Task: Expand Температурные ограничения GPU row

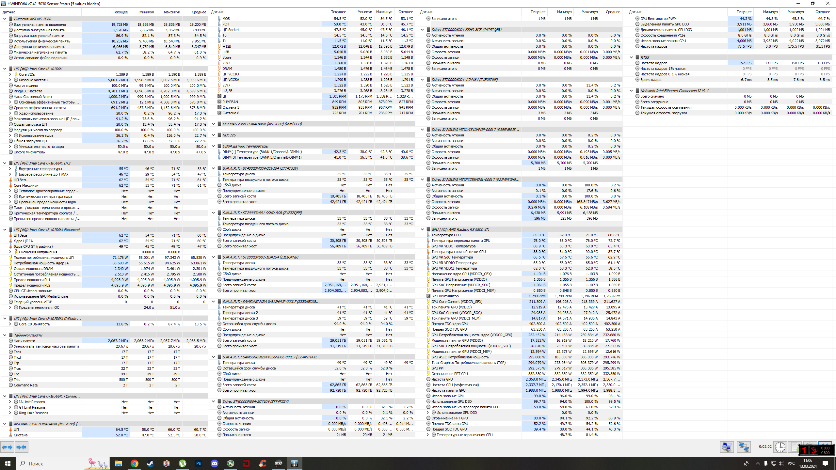Action: [x=428, y=435]
